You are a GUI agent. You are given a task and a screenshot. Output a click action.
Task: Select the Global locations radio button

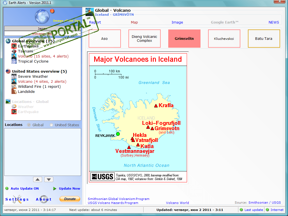(x=29, y=125)
